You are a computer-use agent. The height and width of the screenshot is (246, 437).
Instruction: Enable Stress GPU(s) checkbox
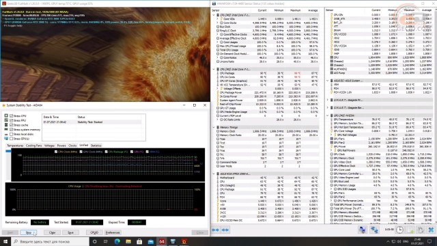point(12,139)
